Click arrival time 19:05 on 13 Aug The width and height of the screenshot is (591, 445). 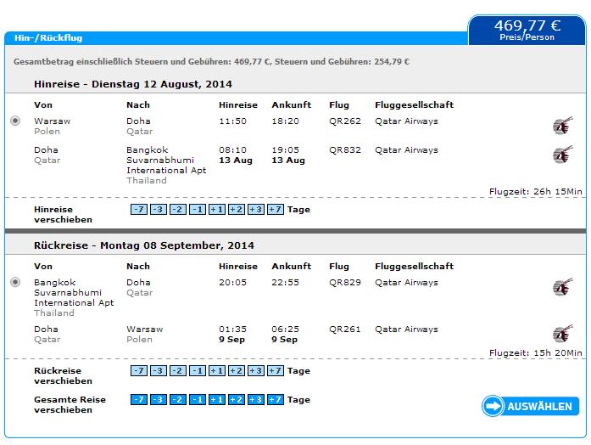coord(285,150)
